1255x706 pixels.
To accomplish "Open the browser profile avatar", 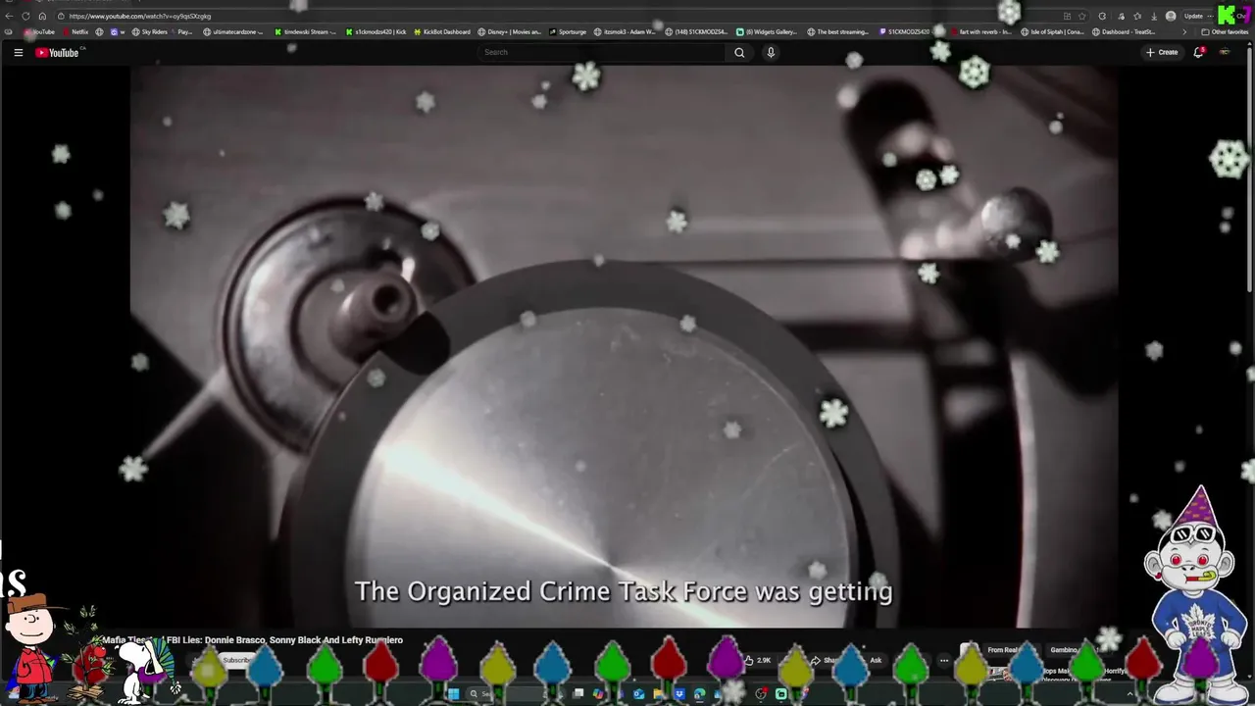I will pyautogui.click(x=1171, y=16).
